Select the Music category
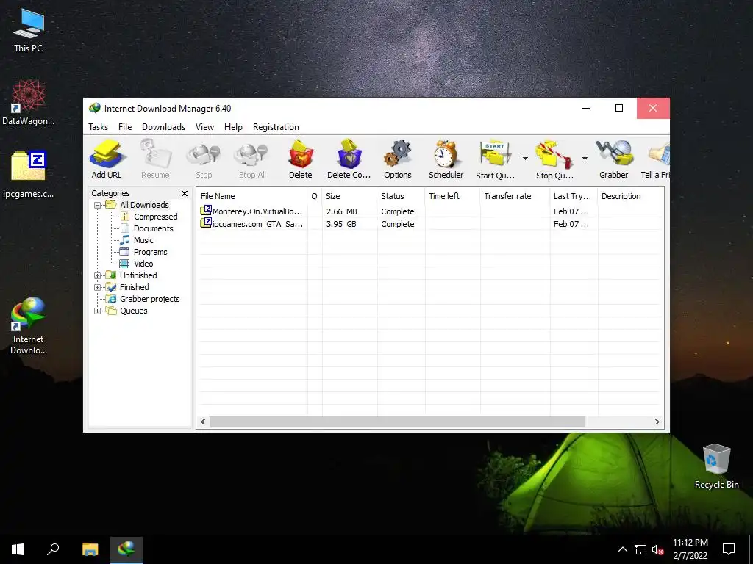 click(143, 240)
